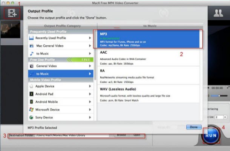Click the General Video clapboard icon
Image resolution: width=230 pixels, height=151 pixels.
coord(32,66)
